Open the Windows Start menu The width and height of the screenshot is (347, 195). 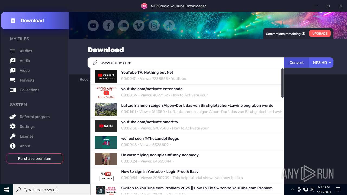coord(7,190)
